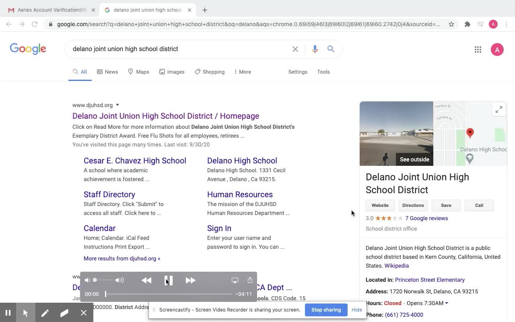Open the Sign In sitelink

219,228
